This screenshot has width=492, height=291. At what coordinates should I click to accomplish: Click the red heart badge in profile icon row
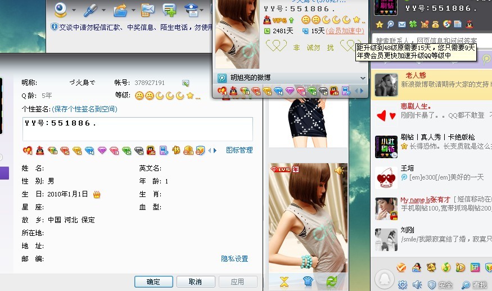[28, 150]
